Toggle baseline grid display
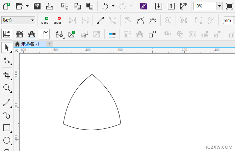 point(32,34)
